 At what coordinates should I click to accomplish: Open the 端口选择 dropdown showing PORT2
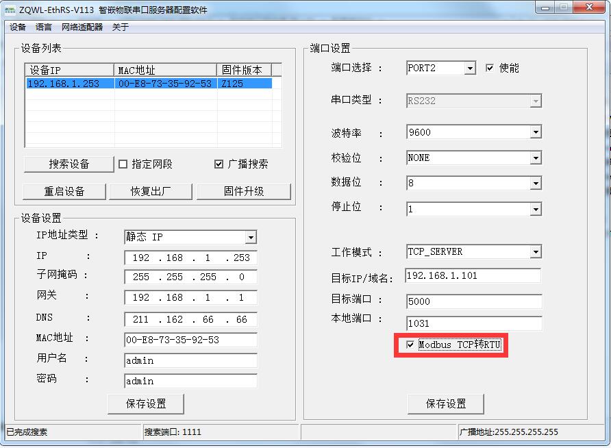pos(469,68)
